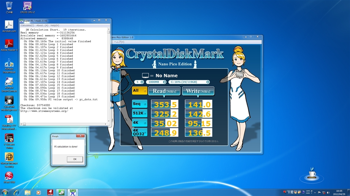
Task: Click the 4K read result 35.02
Action: (x=165, y=123)
